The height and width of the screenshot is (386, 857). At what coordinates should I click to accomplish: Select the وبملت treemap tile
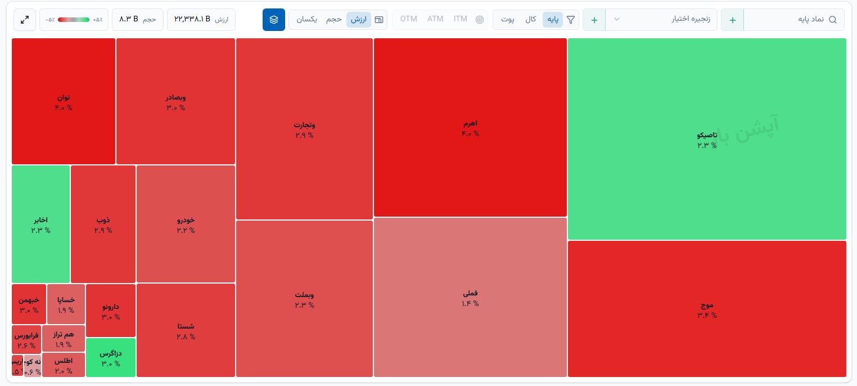click(x=304, y=299)
